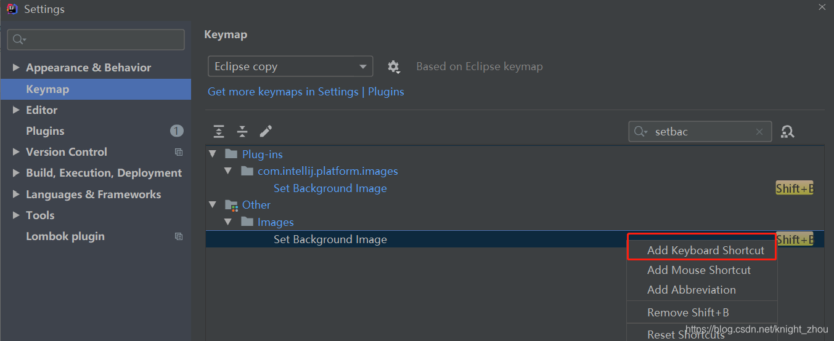Expand Appearance & Behavior settings section
Screen dimensions: 834x341
[x=16, y=68]
